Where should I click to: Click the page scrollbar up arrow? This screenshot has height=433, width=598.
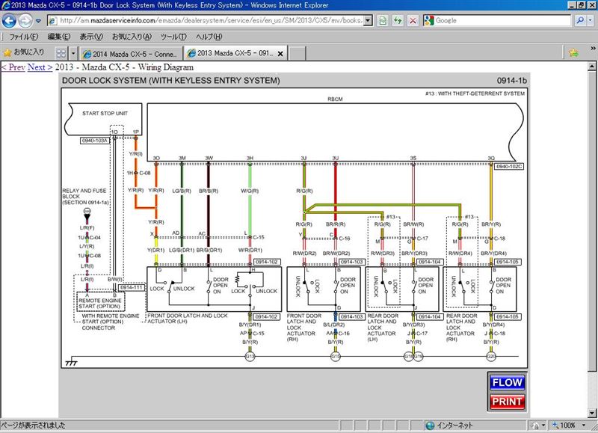591,67
